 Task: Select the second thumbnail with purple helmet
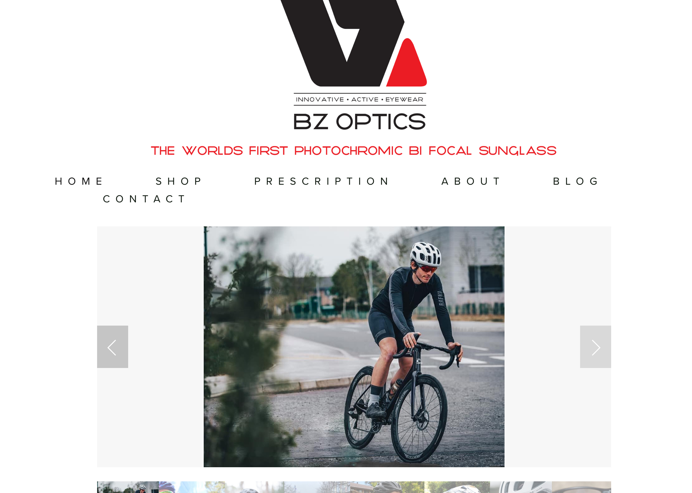point(192,487)
